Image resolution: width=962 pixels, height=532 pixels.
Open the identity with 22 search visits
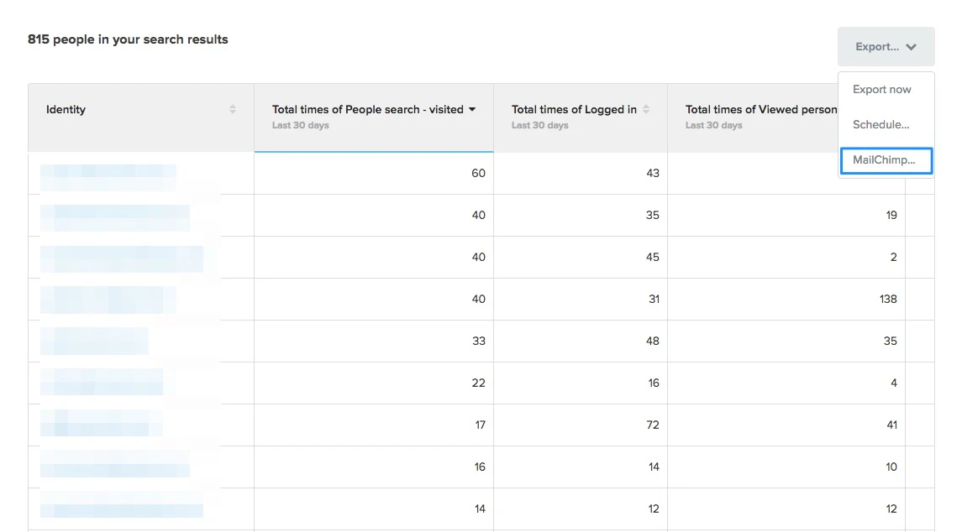click(x=101, y=383)
